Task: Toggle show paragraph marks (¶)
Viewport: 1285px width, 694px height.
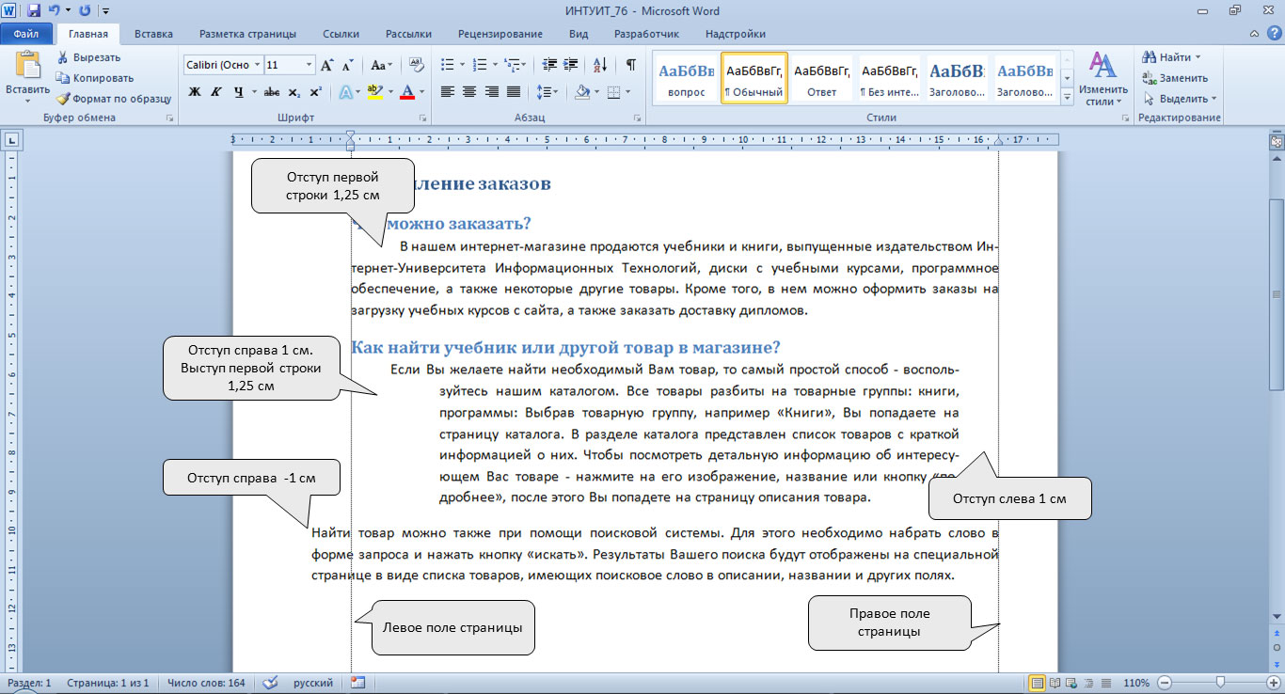Action: [630, 65]
